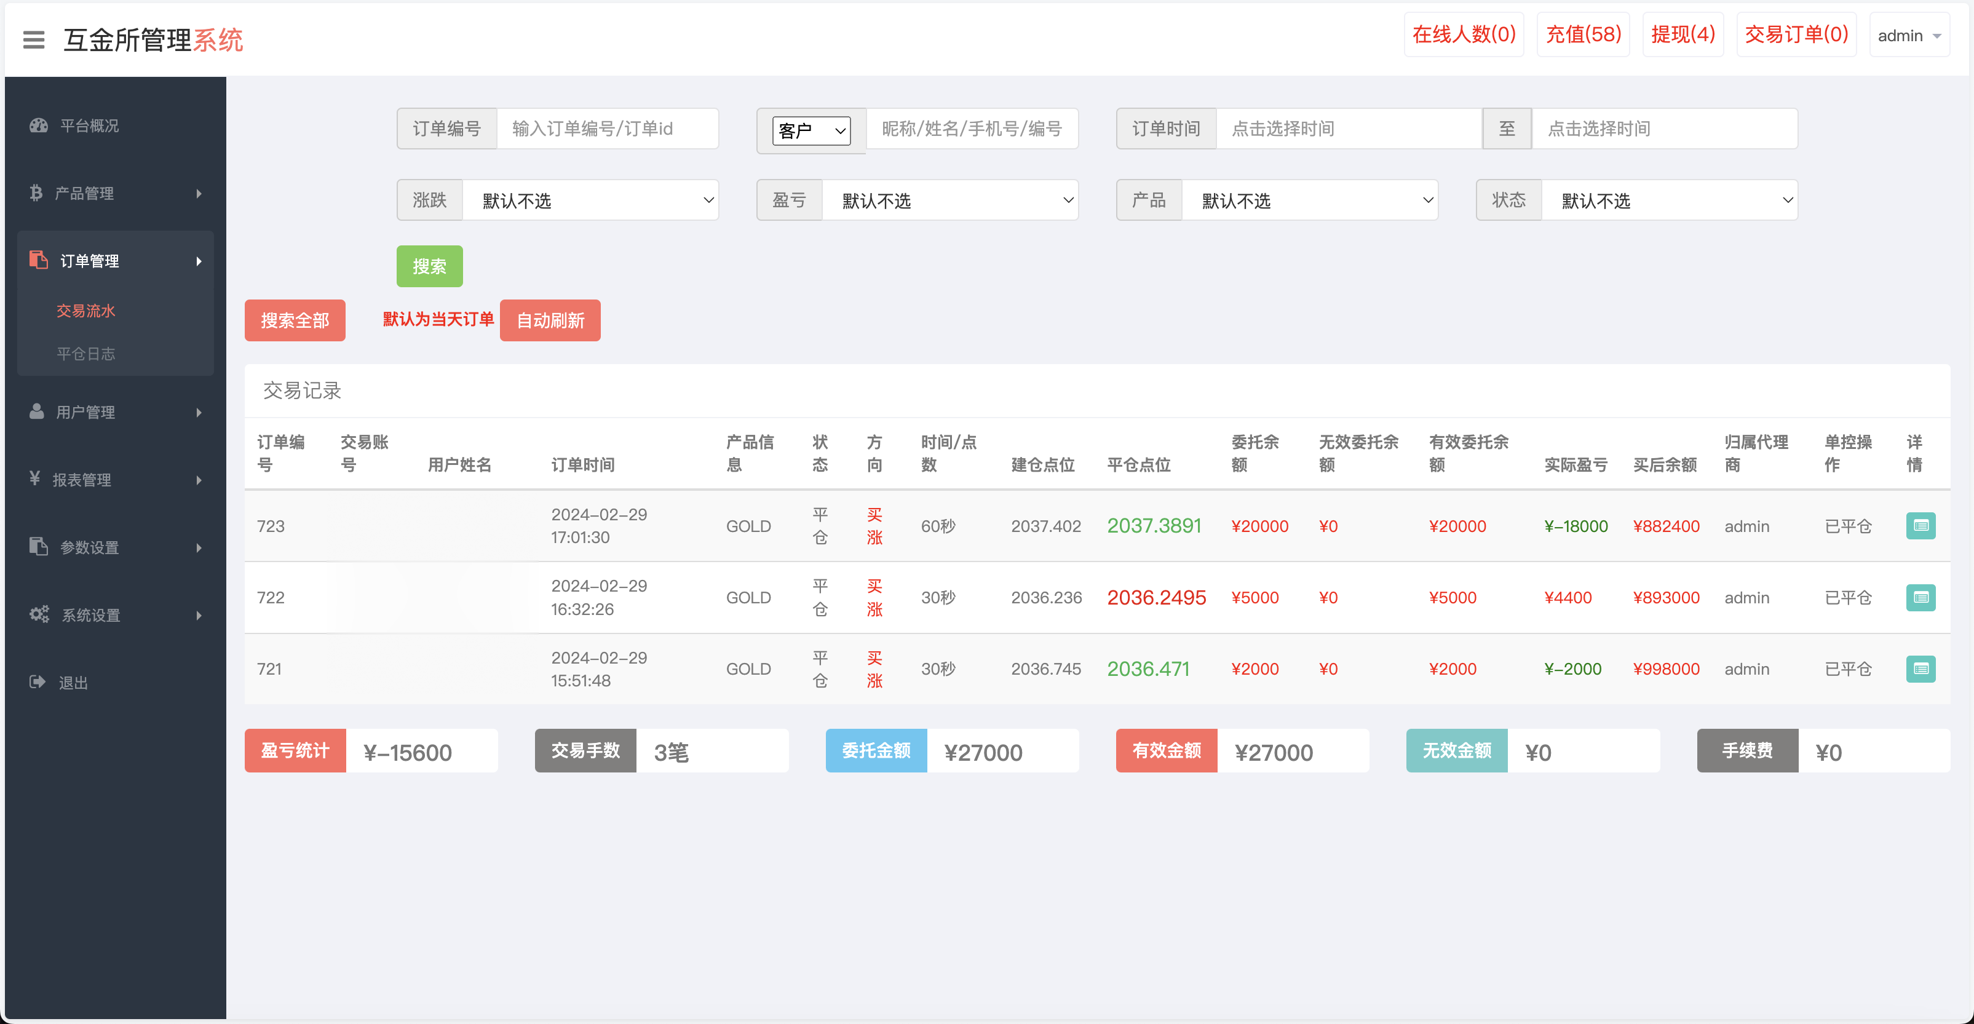
Task: Open details icon for order 723
Action: click(1921, 526)
